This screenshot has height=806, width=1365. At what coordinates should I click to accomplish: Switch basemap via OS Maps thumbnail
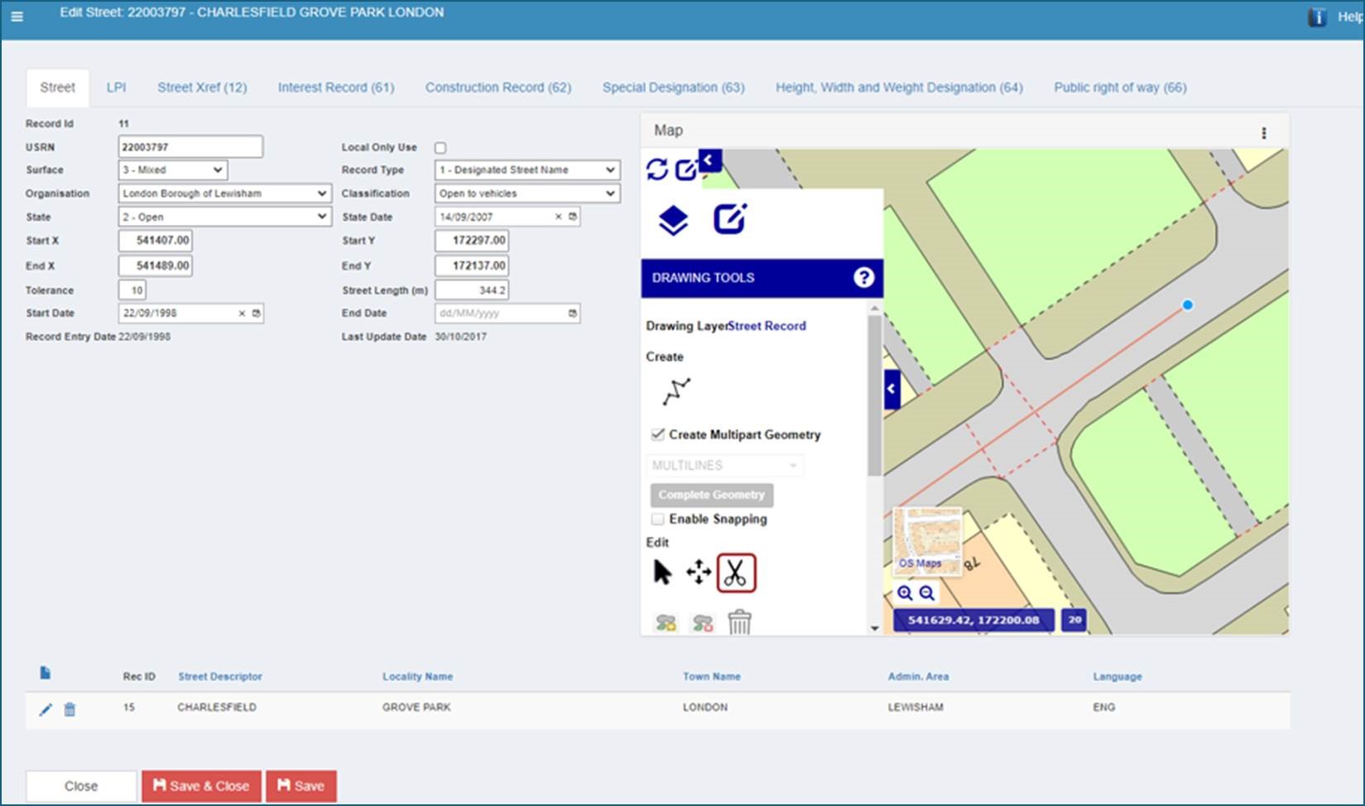pyautogui.click(x=927, y=543)
